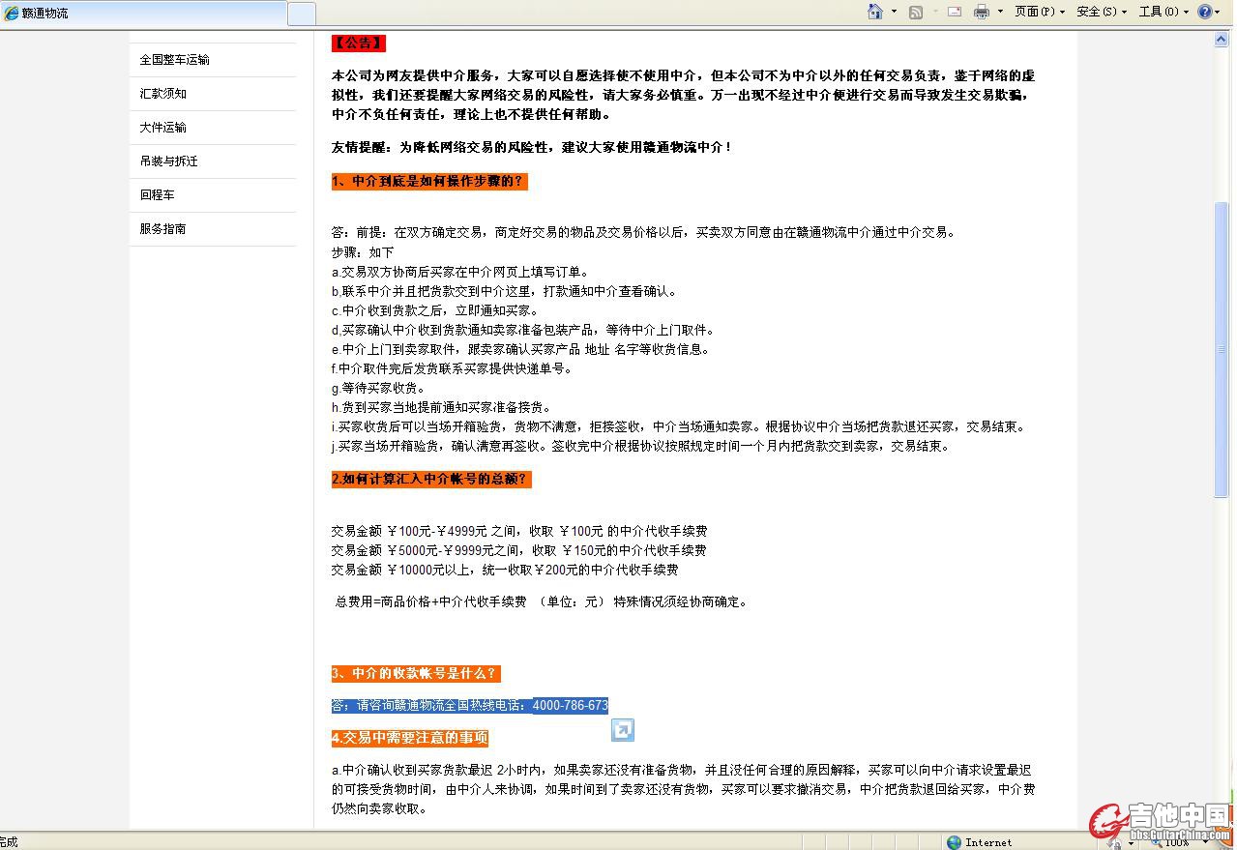The image size is (1237, 850).
Task: Click the vertical scrollbar up arrow
Action: (x=1221, y=40)
